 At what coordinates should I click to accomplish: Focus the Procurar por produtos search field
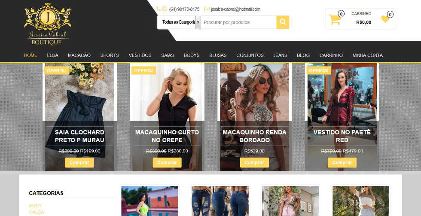click(238, 22)
